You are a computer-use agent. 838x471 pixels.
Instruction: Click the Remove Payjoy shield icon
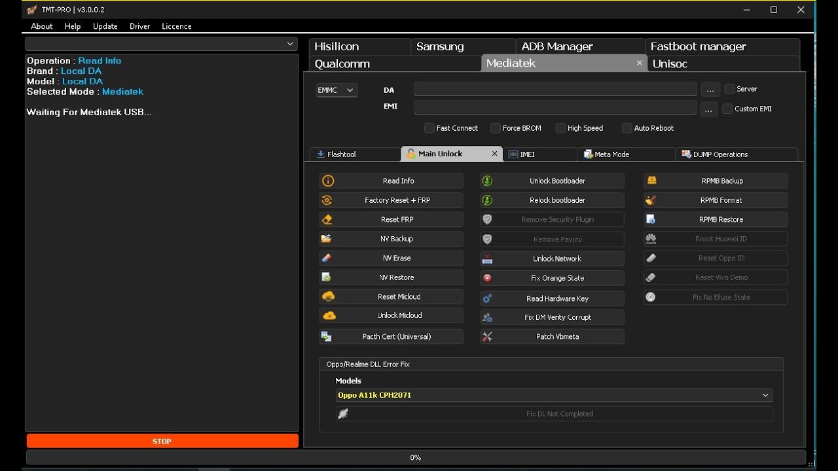pyautogui.click(x=487, y=239)
